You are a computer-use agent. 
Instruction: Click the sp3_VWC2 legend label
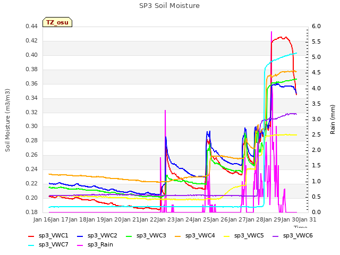[103, 235]
